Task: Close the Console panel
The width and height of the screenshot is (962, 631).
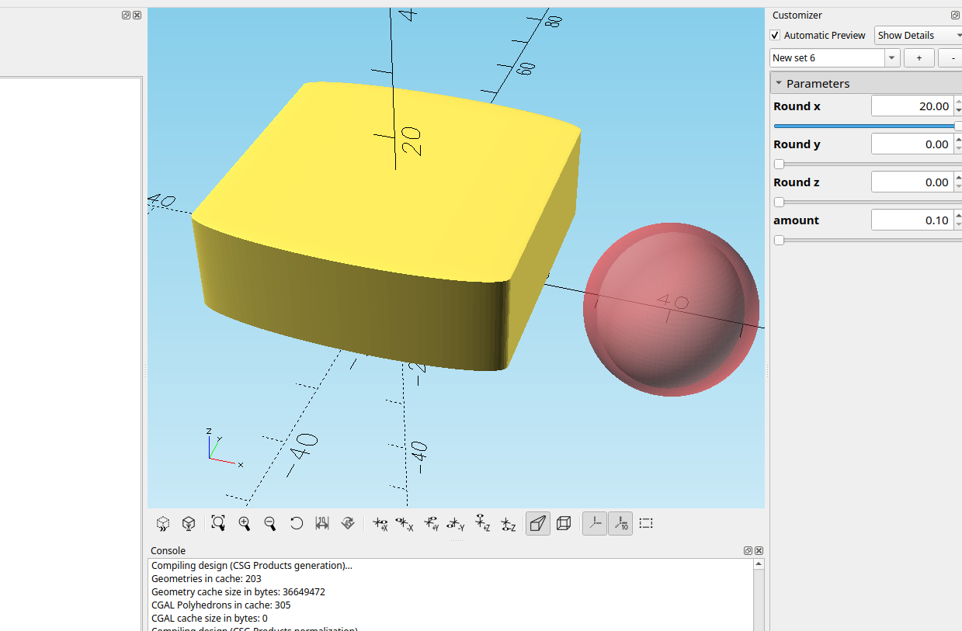Action: [x=759, y=551]
